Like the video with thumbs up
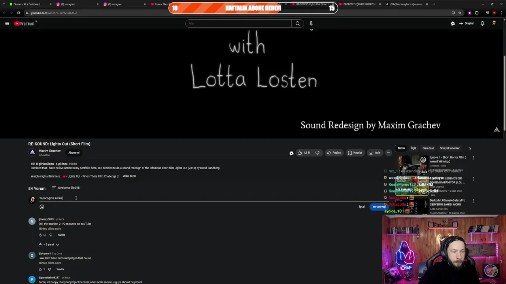Image resolution: width=506 pixels, height=284 pixels. point(304,153)
